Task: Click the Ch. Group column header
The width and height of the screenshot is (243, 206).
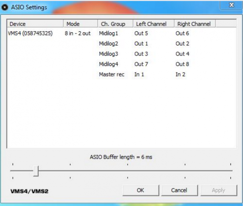Action: click(x=115, y=24)
